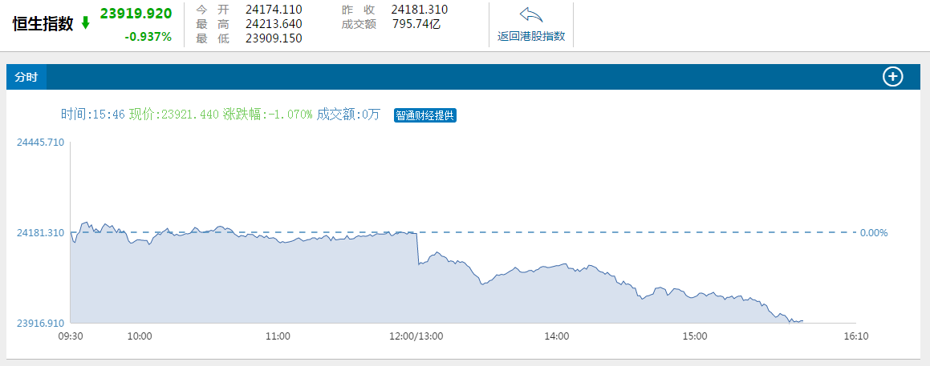Click the 最高 value 24213.640
This screenshot has height=366, width=930.
click(274, 24)
